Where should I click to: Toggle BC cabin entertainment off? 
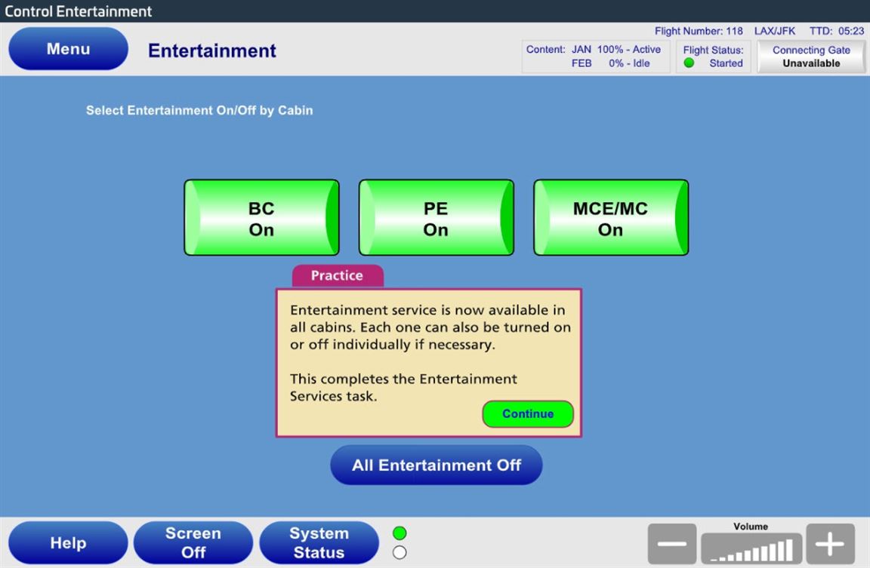[x=261, y=218]
